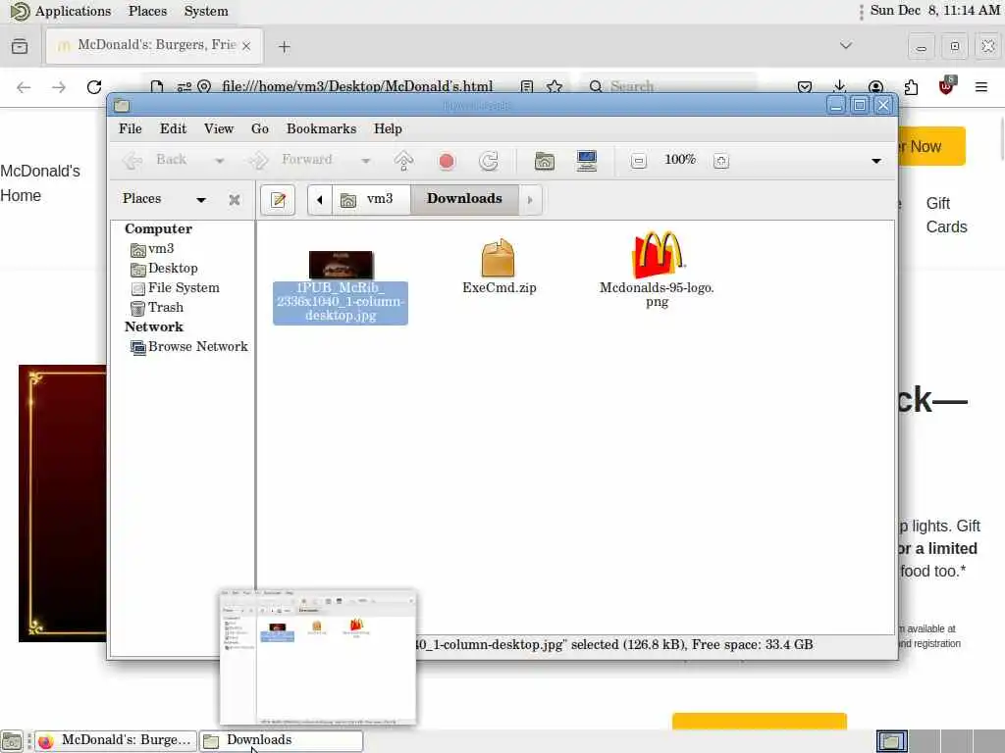This screenshot has width=1005, height=753.
Task: Open the Firefox extensions puzzle icon
Action: 911,87
